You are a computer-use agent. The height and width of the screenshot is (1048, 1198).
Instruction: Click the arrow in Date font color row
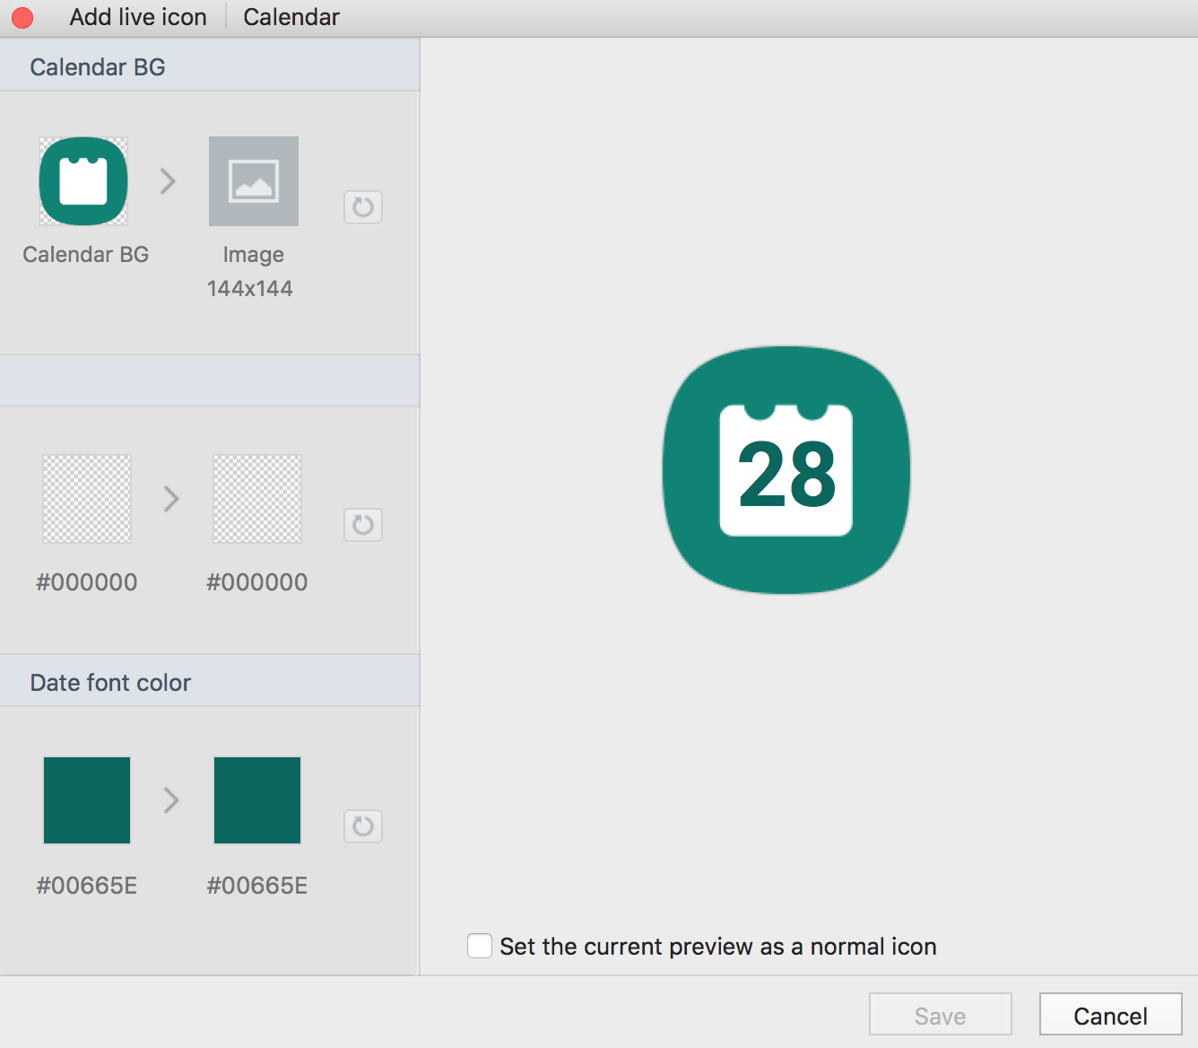(x=170, y=800)
